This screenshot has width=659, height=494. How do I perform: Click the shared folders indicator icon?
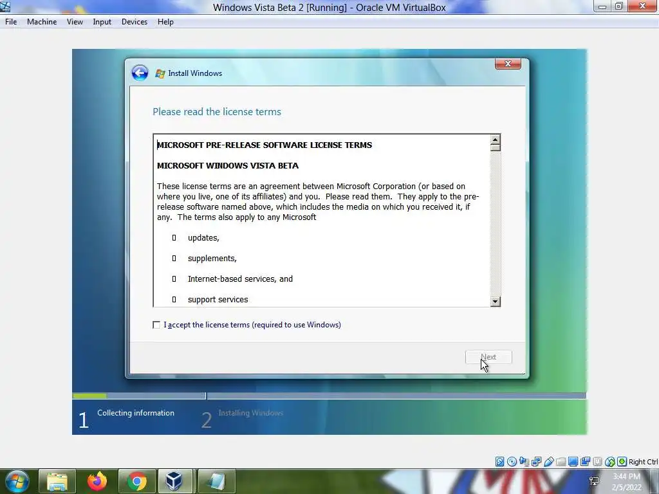coord(561,462)
